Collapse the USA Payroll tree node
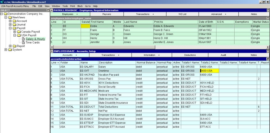The width and height of the screenshot is (270, 133). (15, 35)
